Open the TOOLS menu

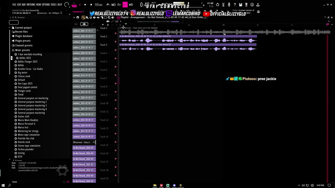(x=53, y=4)
